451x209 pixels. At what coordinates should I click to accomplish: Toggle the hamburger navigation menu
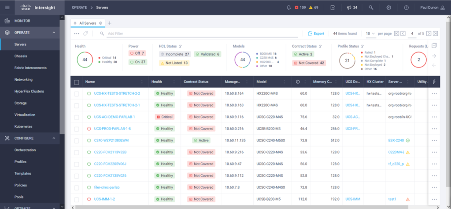pyautogui.click(x=7, y=7)
